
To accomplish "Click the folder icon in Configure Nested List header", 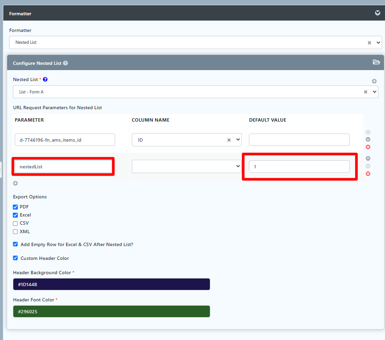I will [376, 62].
